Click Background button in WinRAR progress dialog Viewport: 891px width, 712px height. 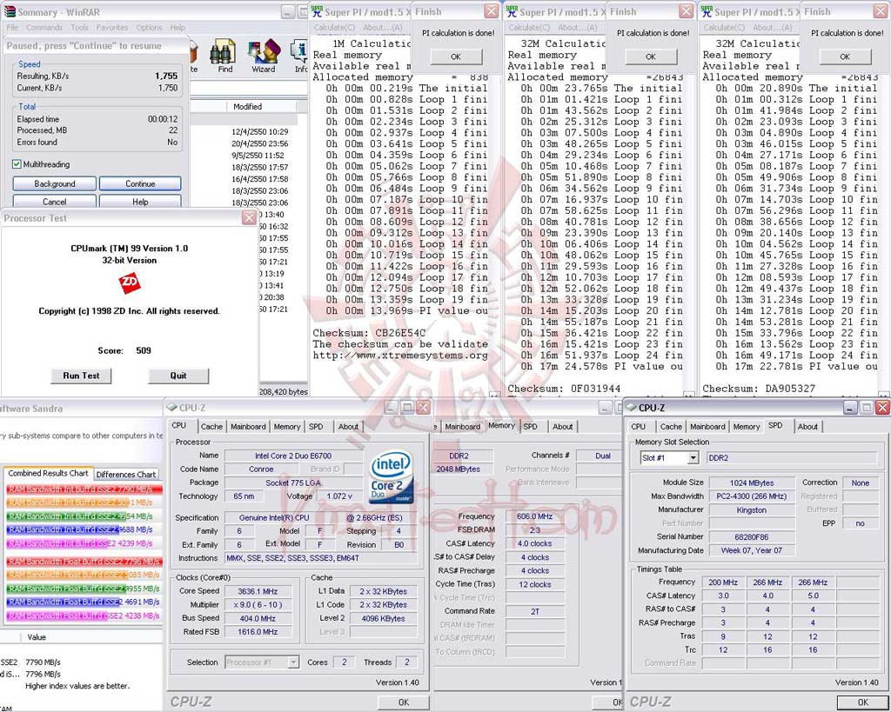point(55,184)
